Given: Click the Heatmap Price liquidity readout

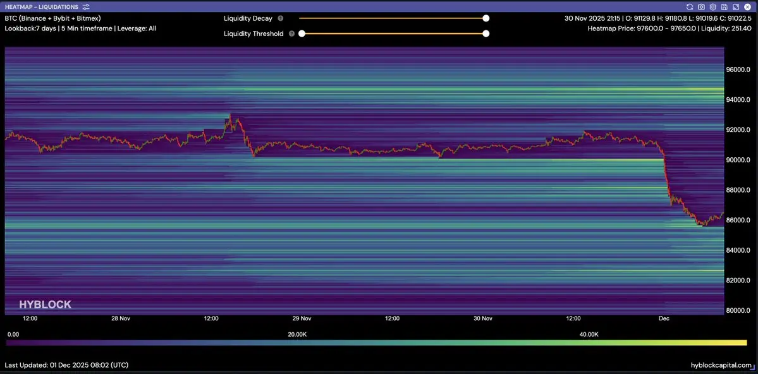Looking at the screenshot, I should pos(669,28).
